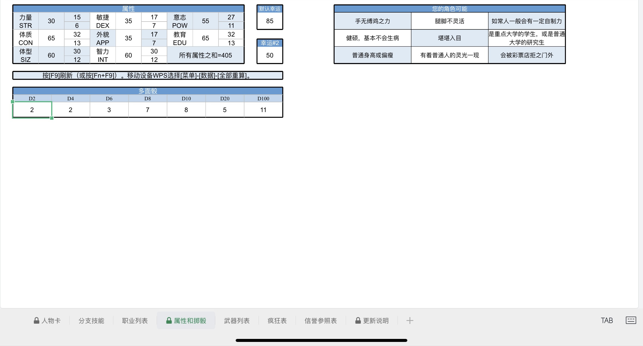Open the keyboard icon at bottom right

(x=631, y=320)
